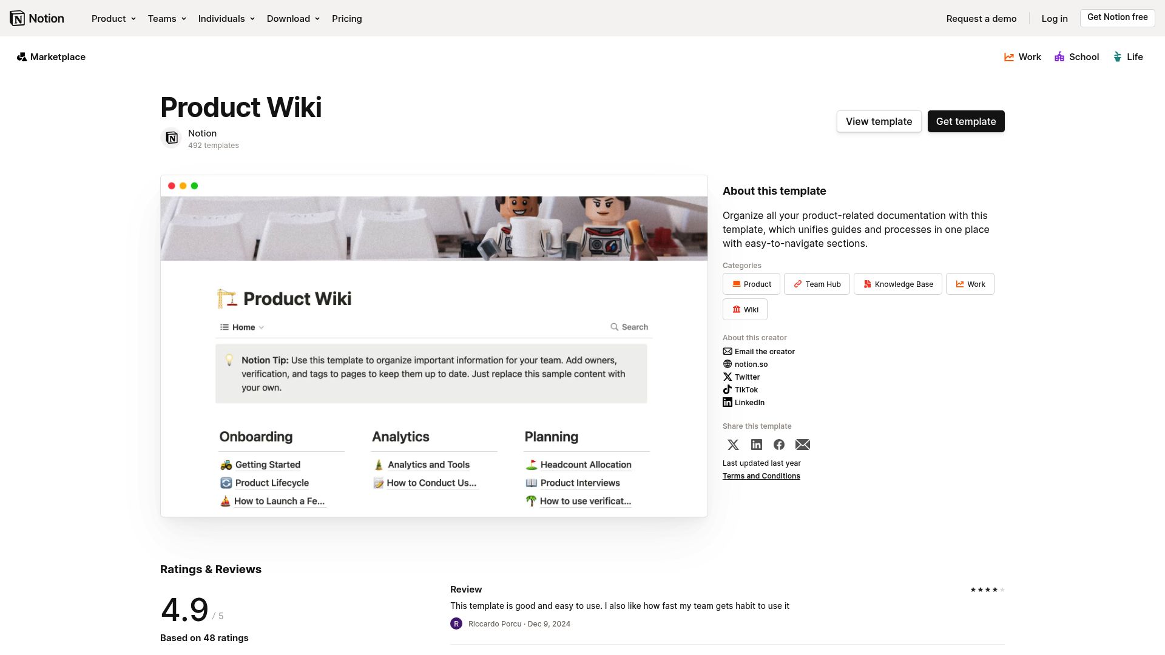Click the Get template button
Image resolution: width=1165 pixels, height=655 pixels.
coord(966,122)
